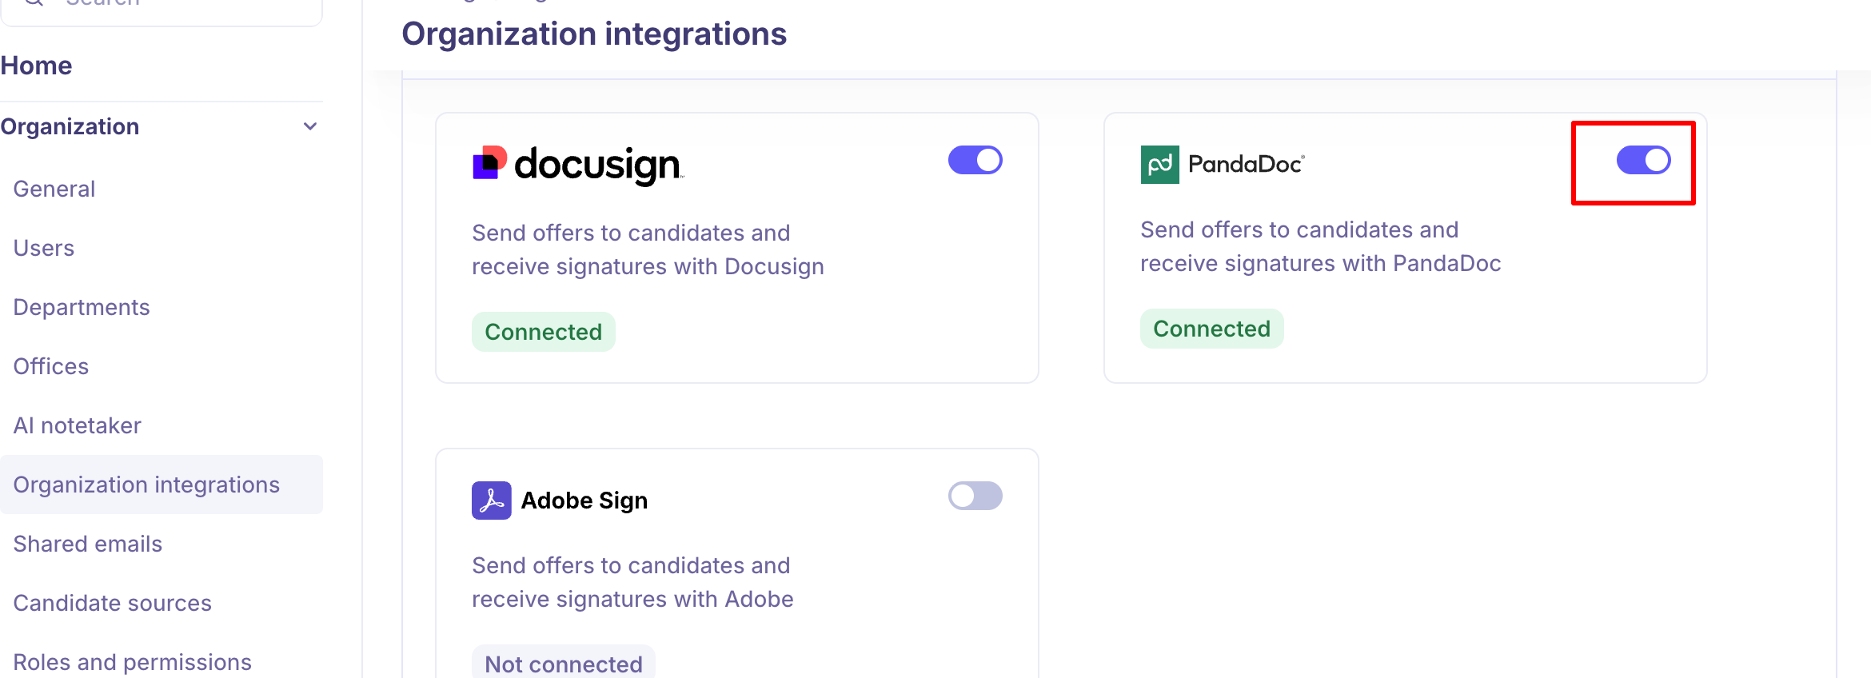Open Roles and permissions
The width and height of the screenshot is (1871, 678).
tap(133, 662)
